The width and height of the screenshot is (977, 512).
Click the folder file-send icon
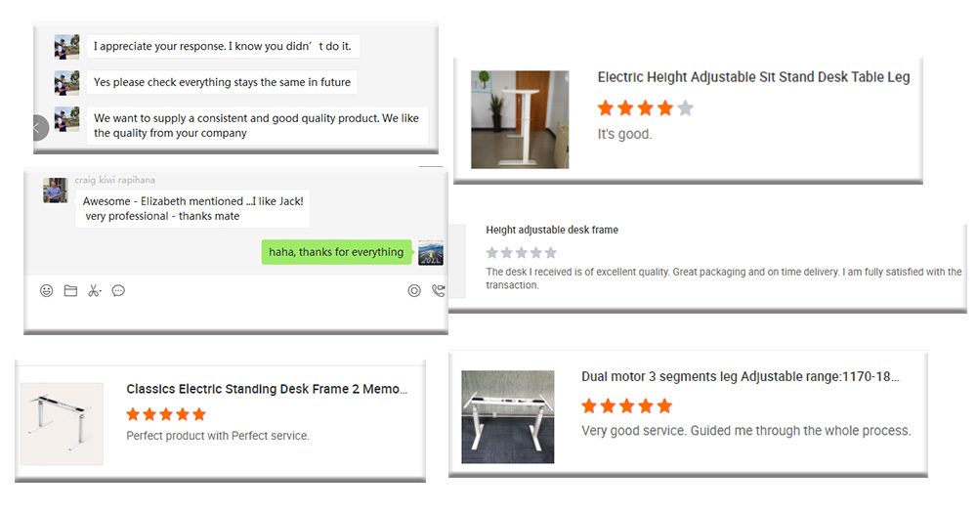pos(70,291)
